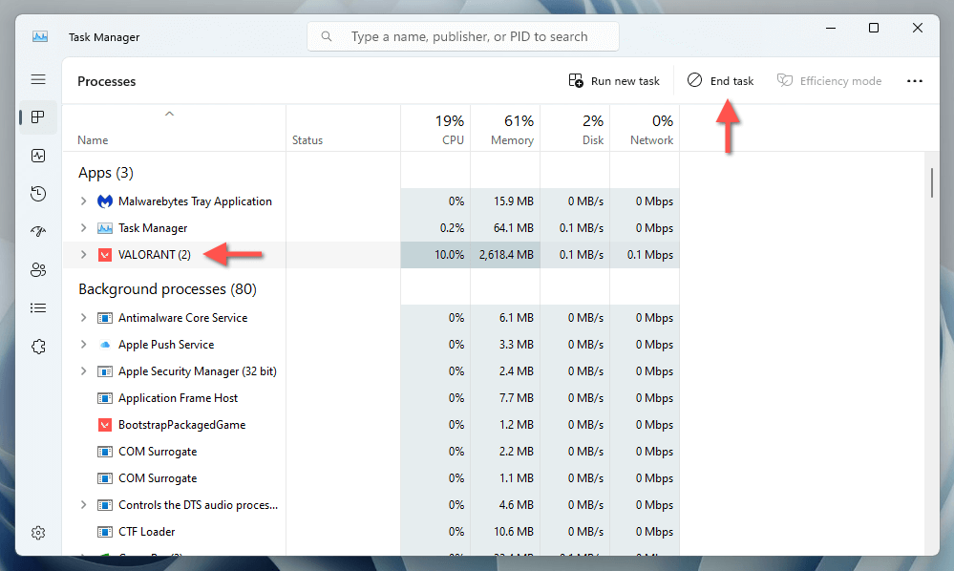This screenshot has width=954, height=571.
Task: Open Task Manager settings gear
Action: (x=38, y=533)
